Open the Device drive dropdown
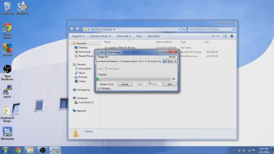Viewport: 274px width, 154px height. (x=172, y=61)
